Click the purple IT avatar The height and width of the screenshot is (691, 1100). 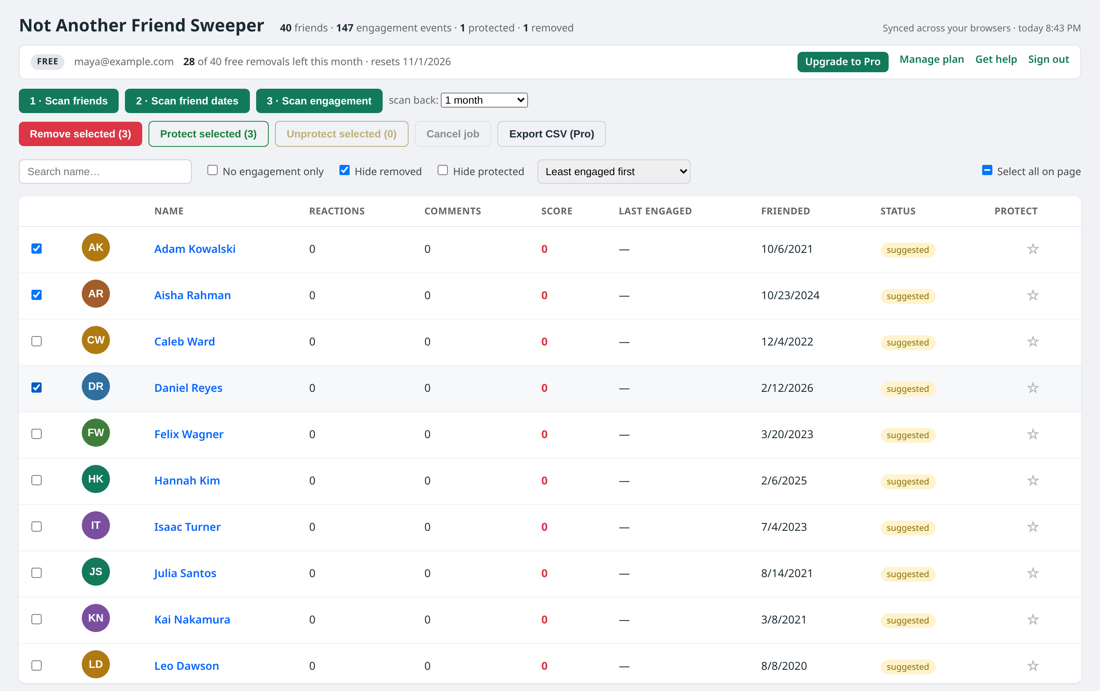[x=95, y=525]
